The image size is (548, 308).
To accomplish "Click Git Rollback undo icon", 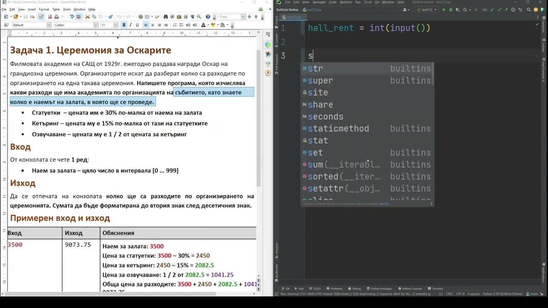I will (x=520, y=9).
